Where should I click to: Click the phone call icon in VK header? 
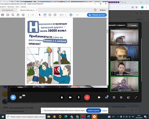pyautogui.click(x=137, y=13)
